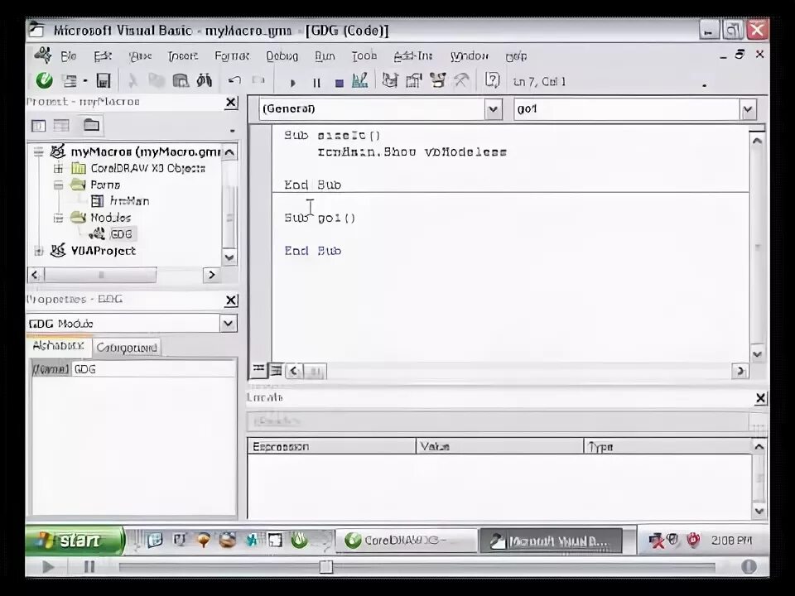Open the Object Browser toolbar icon
This screenshot has width=795, height=596.
click(x=437, y=80)
